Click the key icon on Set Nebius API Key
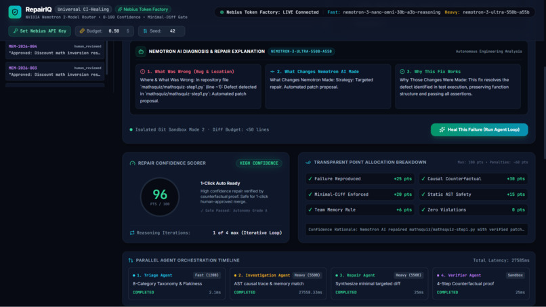The width and height of the screenshot is (546, 307). click(x=16, y=31)
